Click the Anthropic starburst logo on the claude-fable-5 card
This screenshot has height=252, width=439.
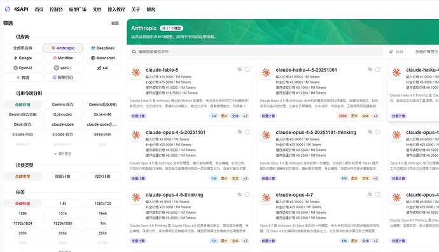[x=136, y=72]
